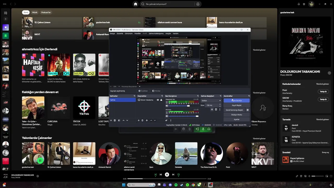334x188 pixels.
Task: Open Liked Songs heart tile in sidebar
Action: [x=5, y=27]
